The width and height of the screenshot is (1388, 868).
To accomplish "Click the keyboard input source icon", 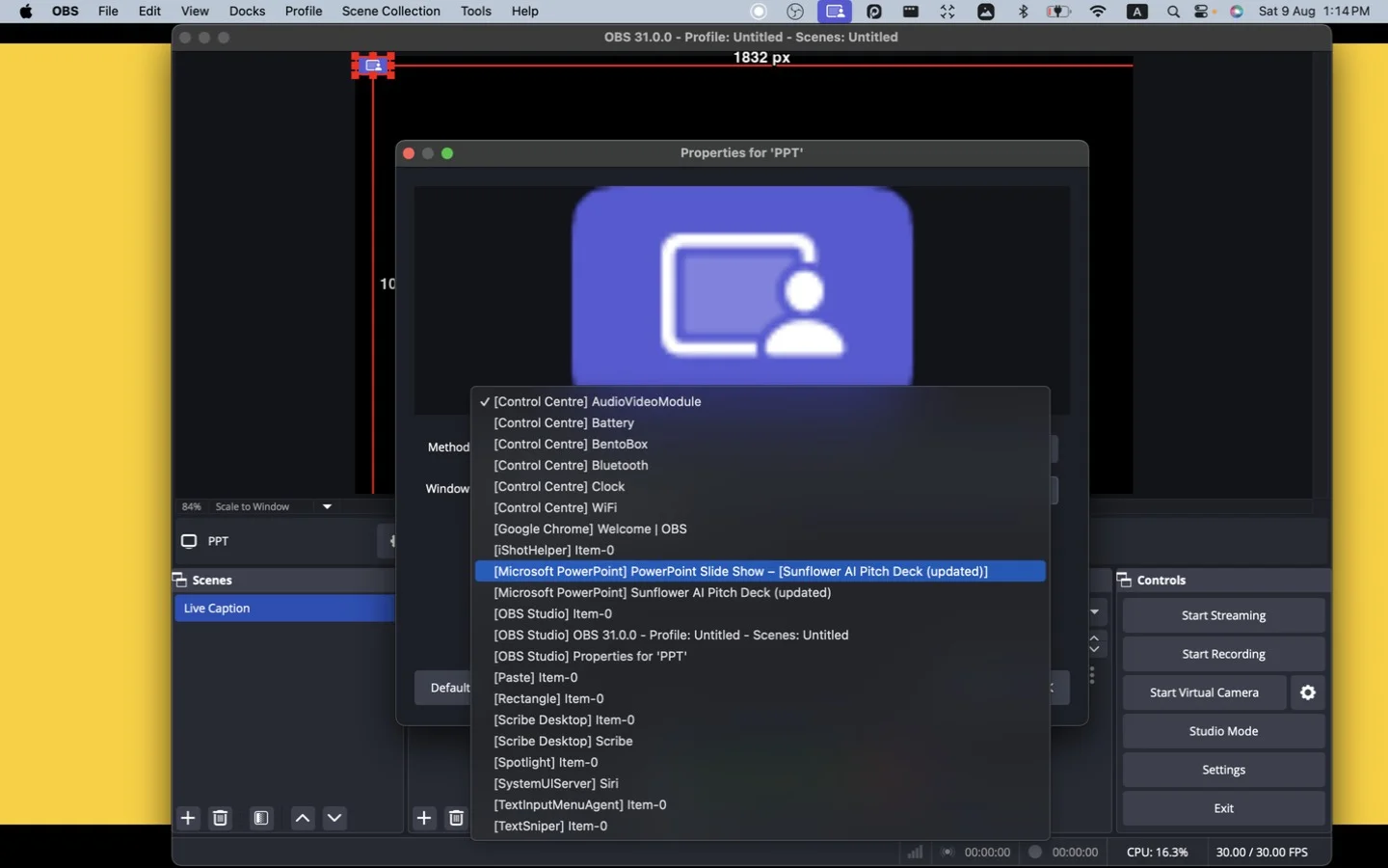I will coord(1137,12).
